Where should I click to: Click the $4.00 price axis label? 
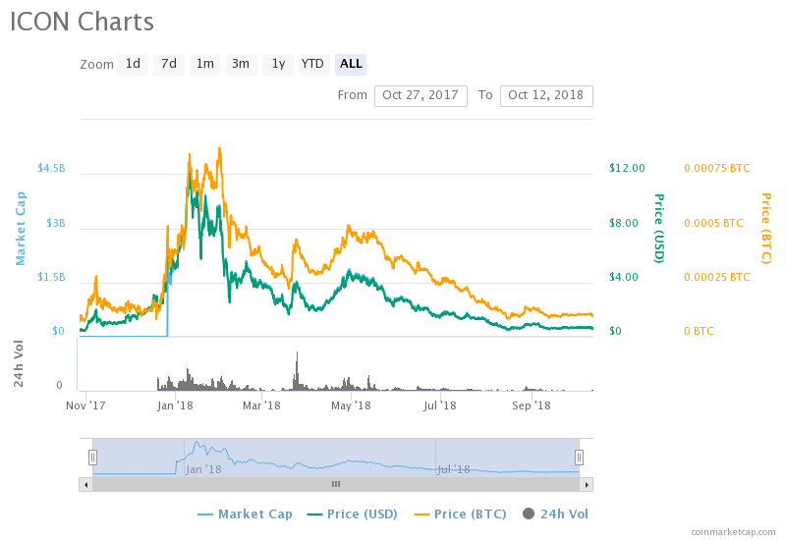(624, 277)
